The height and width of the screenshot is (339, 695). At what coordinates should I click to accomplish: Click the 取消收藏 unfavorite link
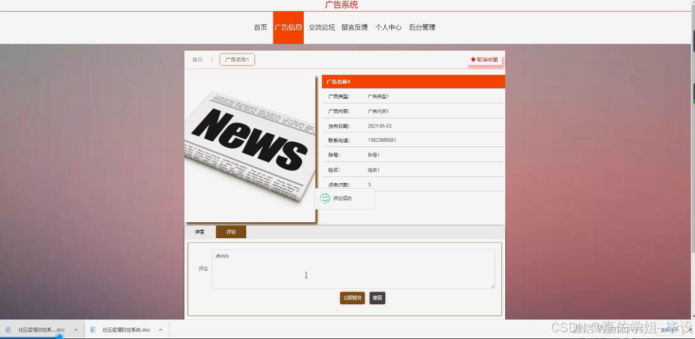point(488,60)
